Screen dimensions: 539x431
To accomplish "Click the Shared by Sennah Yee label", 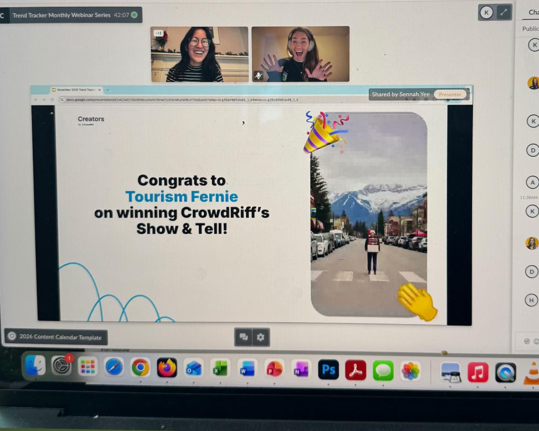I will (401, 94).
